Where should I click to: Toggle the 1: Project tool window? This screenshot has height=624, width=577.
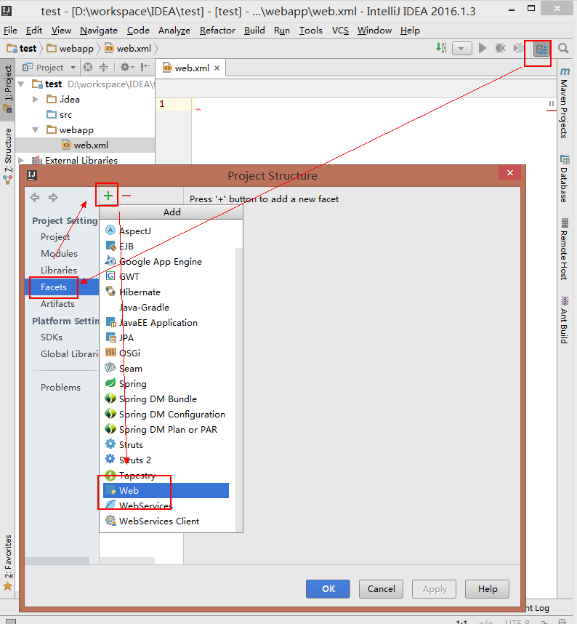pyautogui.click(x=7, y=89)
